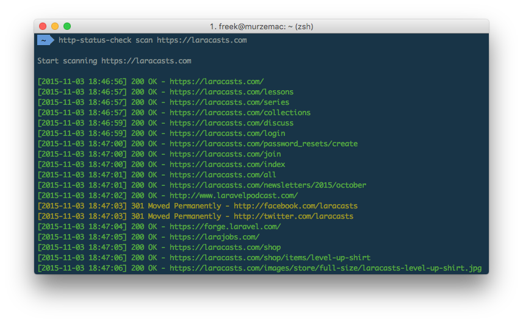523x323 pixels.
Task: Click the http://facebook.com/laracasts URL
Action: tap(295, 206)
